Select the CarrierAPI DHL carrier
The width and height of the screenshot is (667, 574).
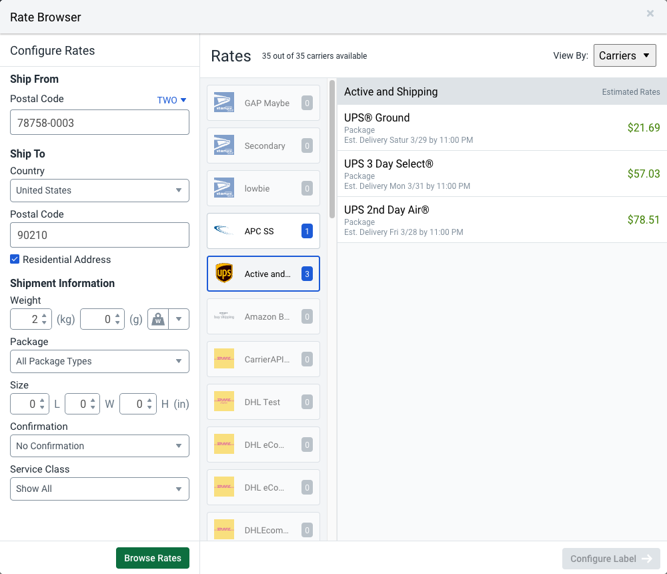263,359
